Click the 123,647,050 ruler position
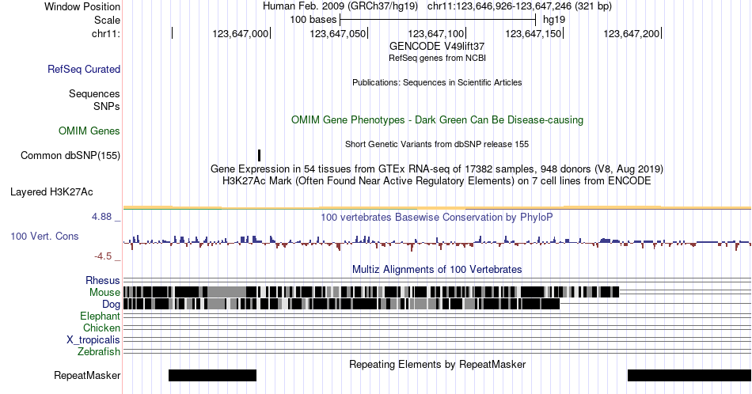This screenshot has width=752, height=394. pos(338,33)
